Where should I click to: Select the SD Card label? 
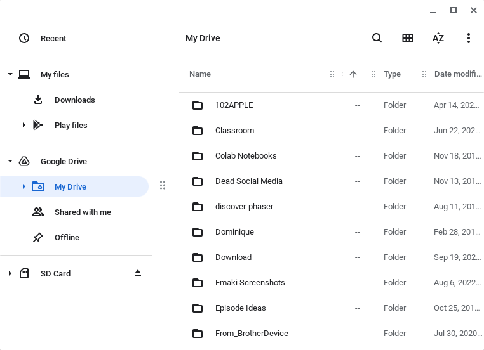(55, 273)
